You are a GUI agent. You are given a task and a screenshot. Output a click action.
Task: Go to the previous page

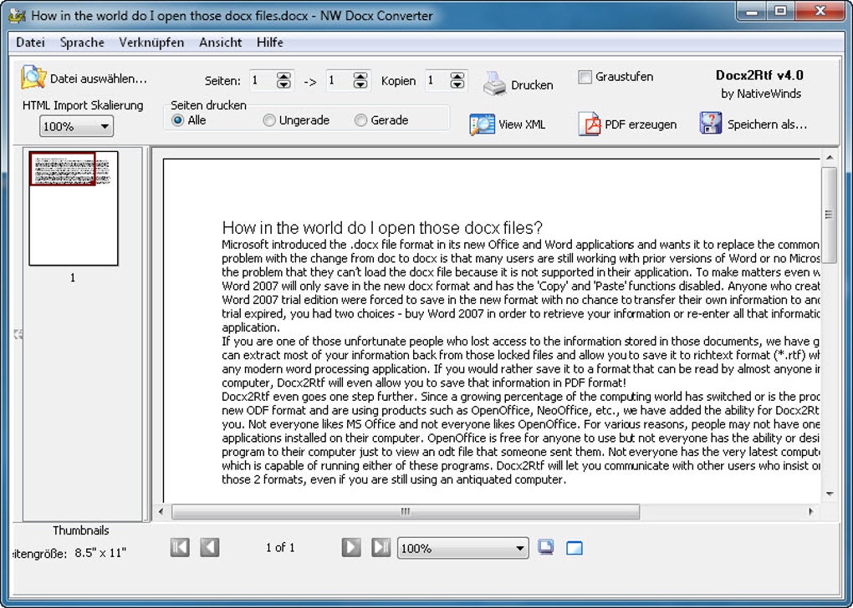(x=210, y=547)
